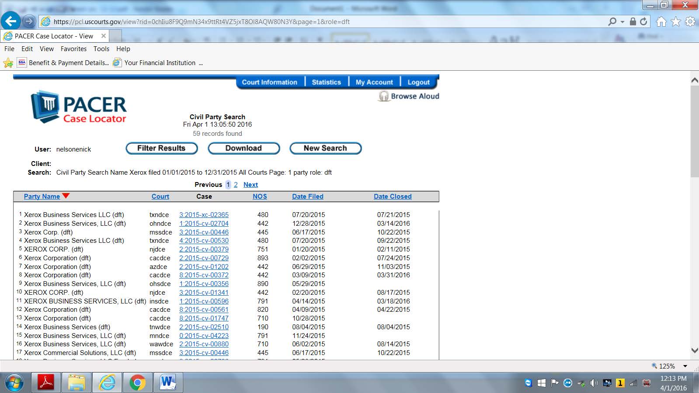This screenshot has height=393, width=699.
Task: Select the PACER Case Locator - View tab
Action: pos(55,36)
